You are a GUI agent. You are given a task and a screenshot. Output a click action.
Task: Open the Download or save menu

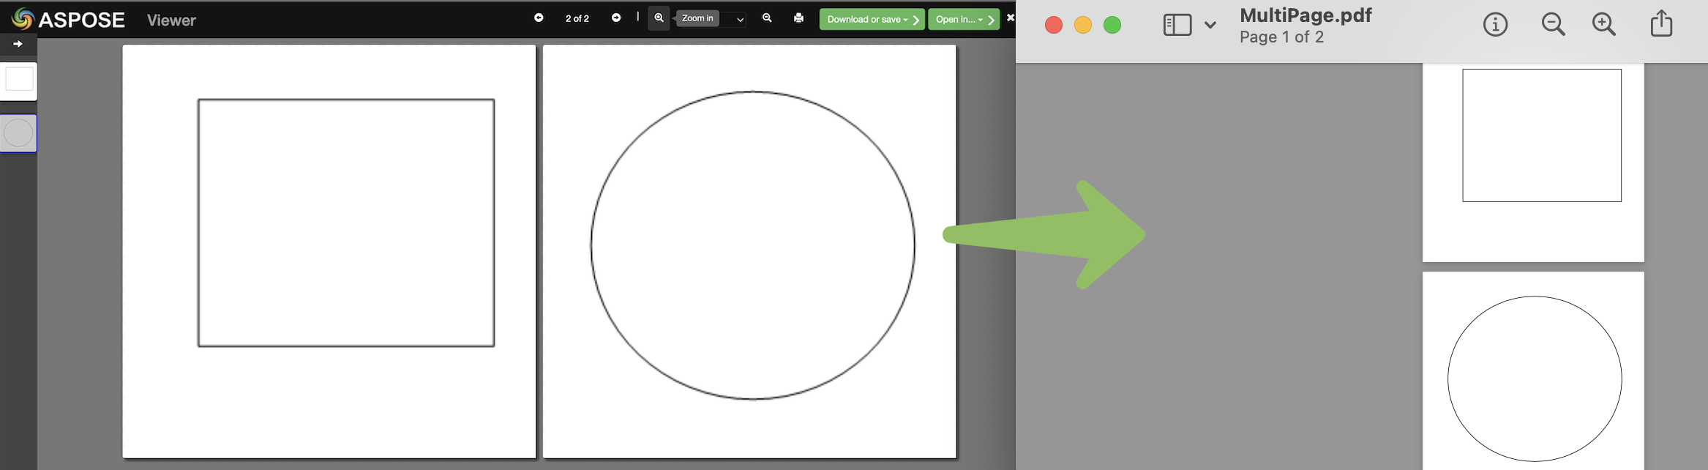872,20
